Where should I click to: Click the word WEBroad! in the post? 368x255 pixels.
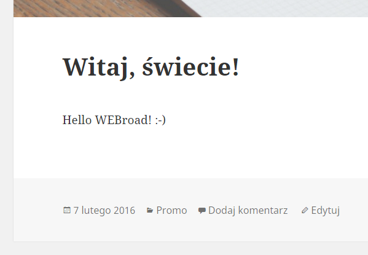coord(123,120)
